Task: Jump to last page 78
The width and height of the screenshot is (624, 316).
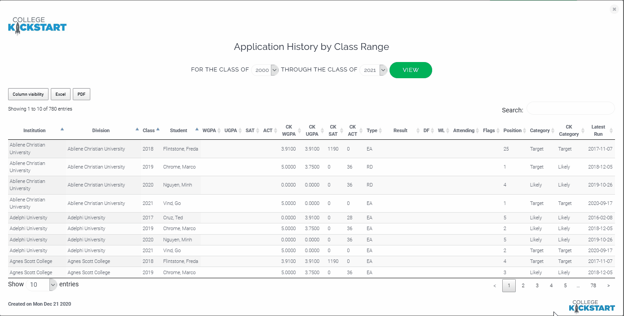Action: click(x=593, y=285)
